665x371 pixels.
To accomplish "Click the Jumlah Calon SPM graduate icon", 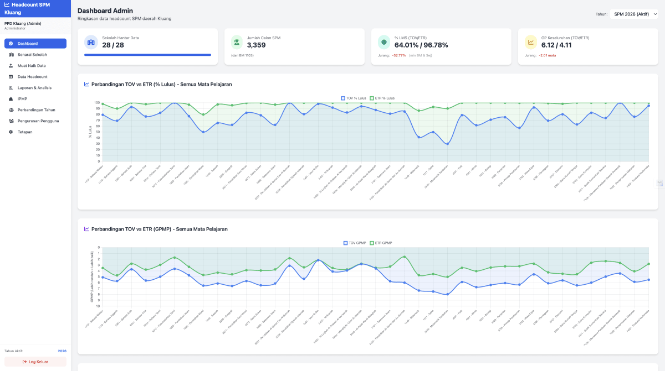I will click(x=237, y=43).
